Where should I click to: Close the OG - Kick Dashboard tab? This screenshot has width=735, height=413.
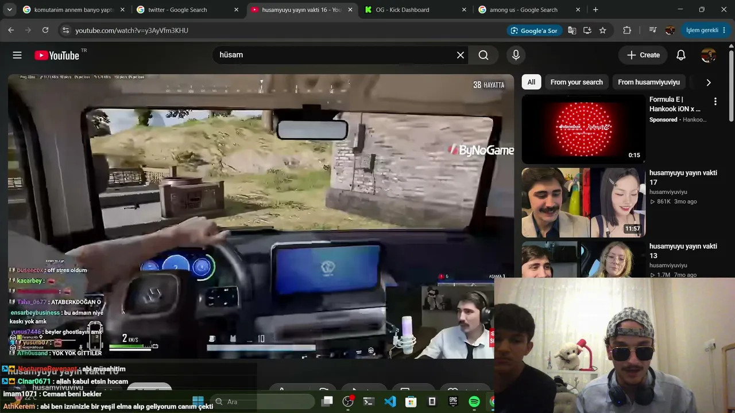tap(464, 10)
